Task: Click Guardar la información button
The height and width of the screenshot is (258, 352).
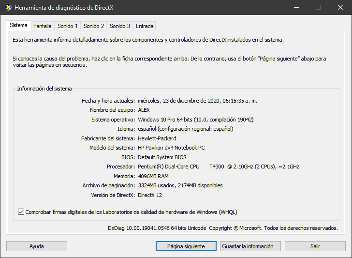Action: 250,246
